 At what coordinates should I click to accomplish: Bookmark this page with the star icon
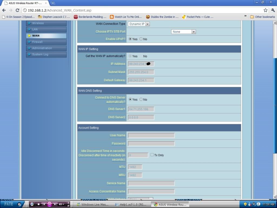tap(265, 10)
